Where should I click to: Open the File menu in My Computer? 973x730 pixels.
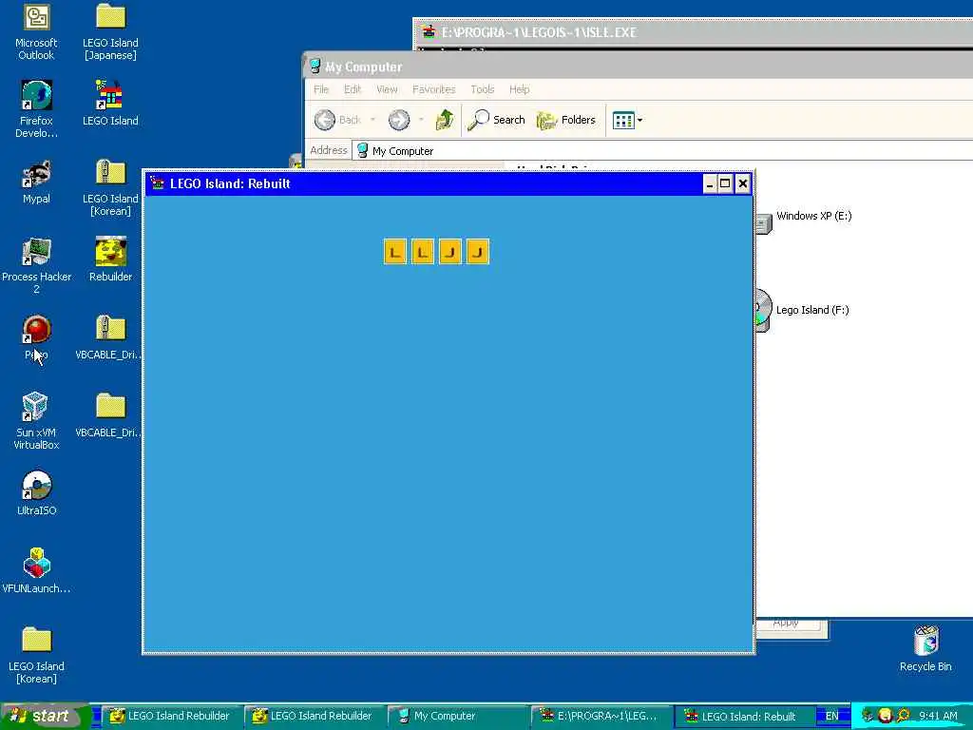[x=321, y=89]
